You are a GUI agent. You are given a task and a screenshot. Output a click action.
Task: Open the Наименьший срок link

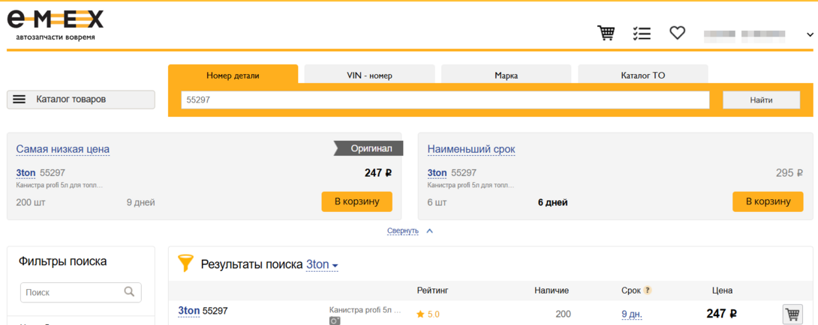tap(471, 150)
